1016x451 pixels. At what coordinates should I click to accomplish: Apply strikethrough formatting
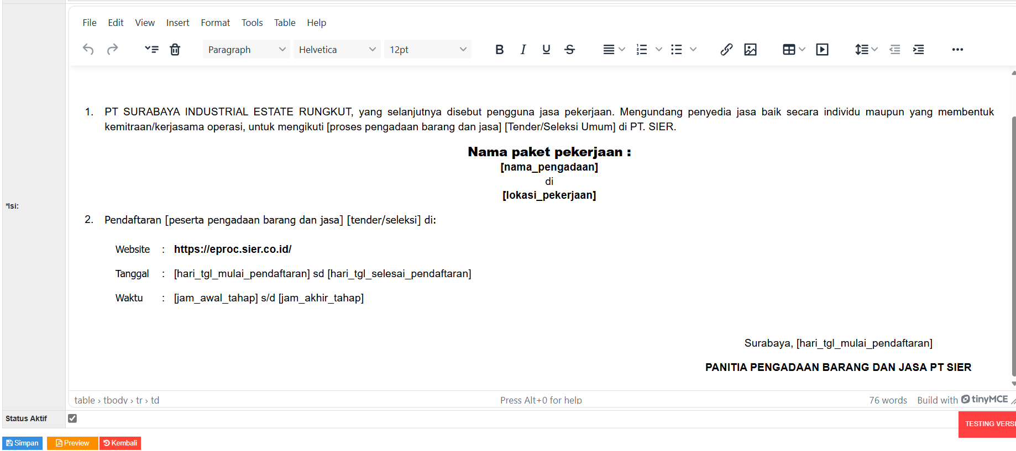(x=570, y=50)
